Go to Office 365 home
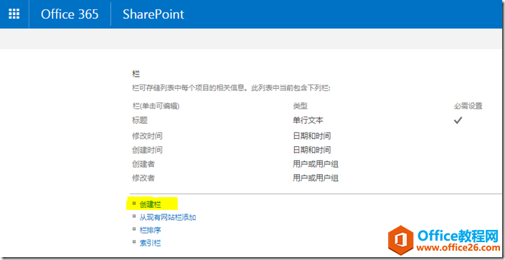Image resolution: width=505 pixels, height=260 pixels. coord(70,14)
